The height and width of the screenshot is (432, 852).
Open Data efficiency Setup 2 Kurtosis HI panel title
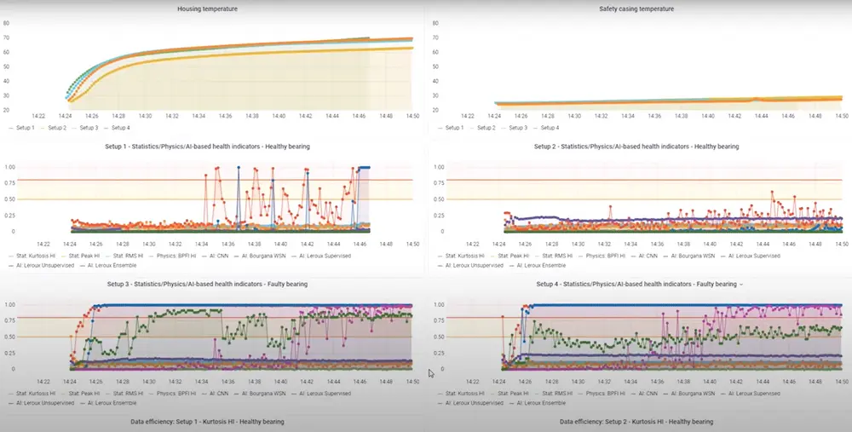point(636,421)
